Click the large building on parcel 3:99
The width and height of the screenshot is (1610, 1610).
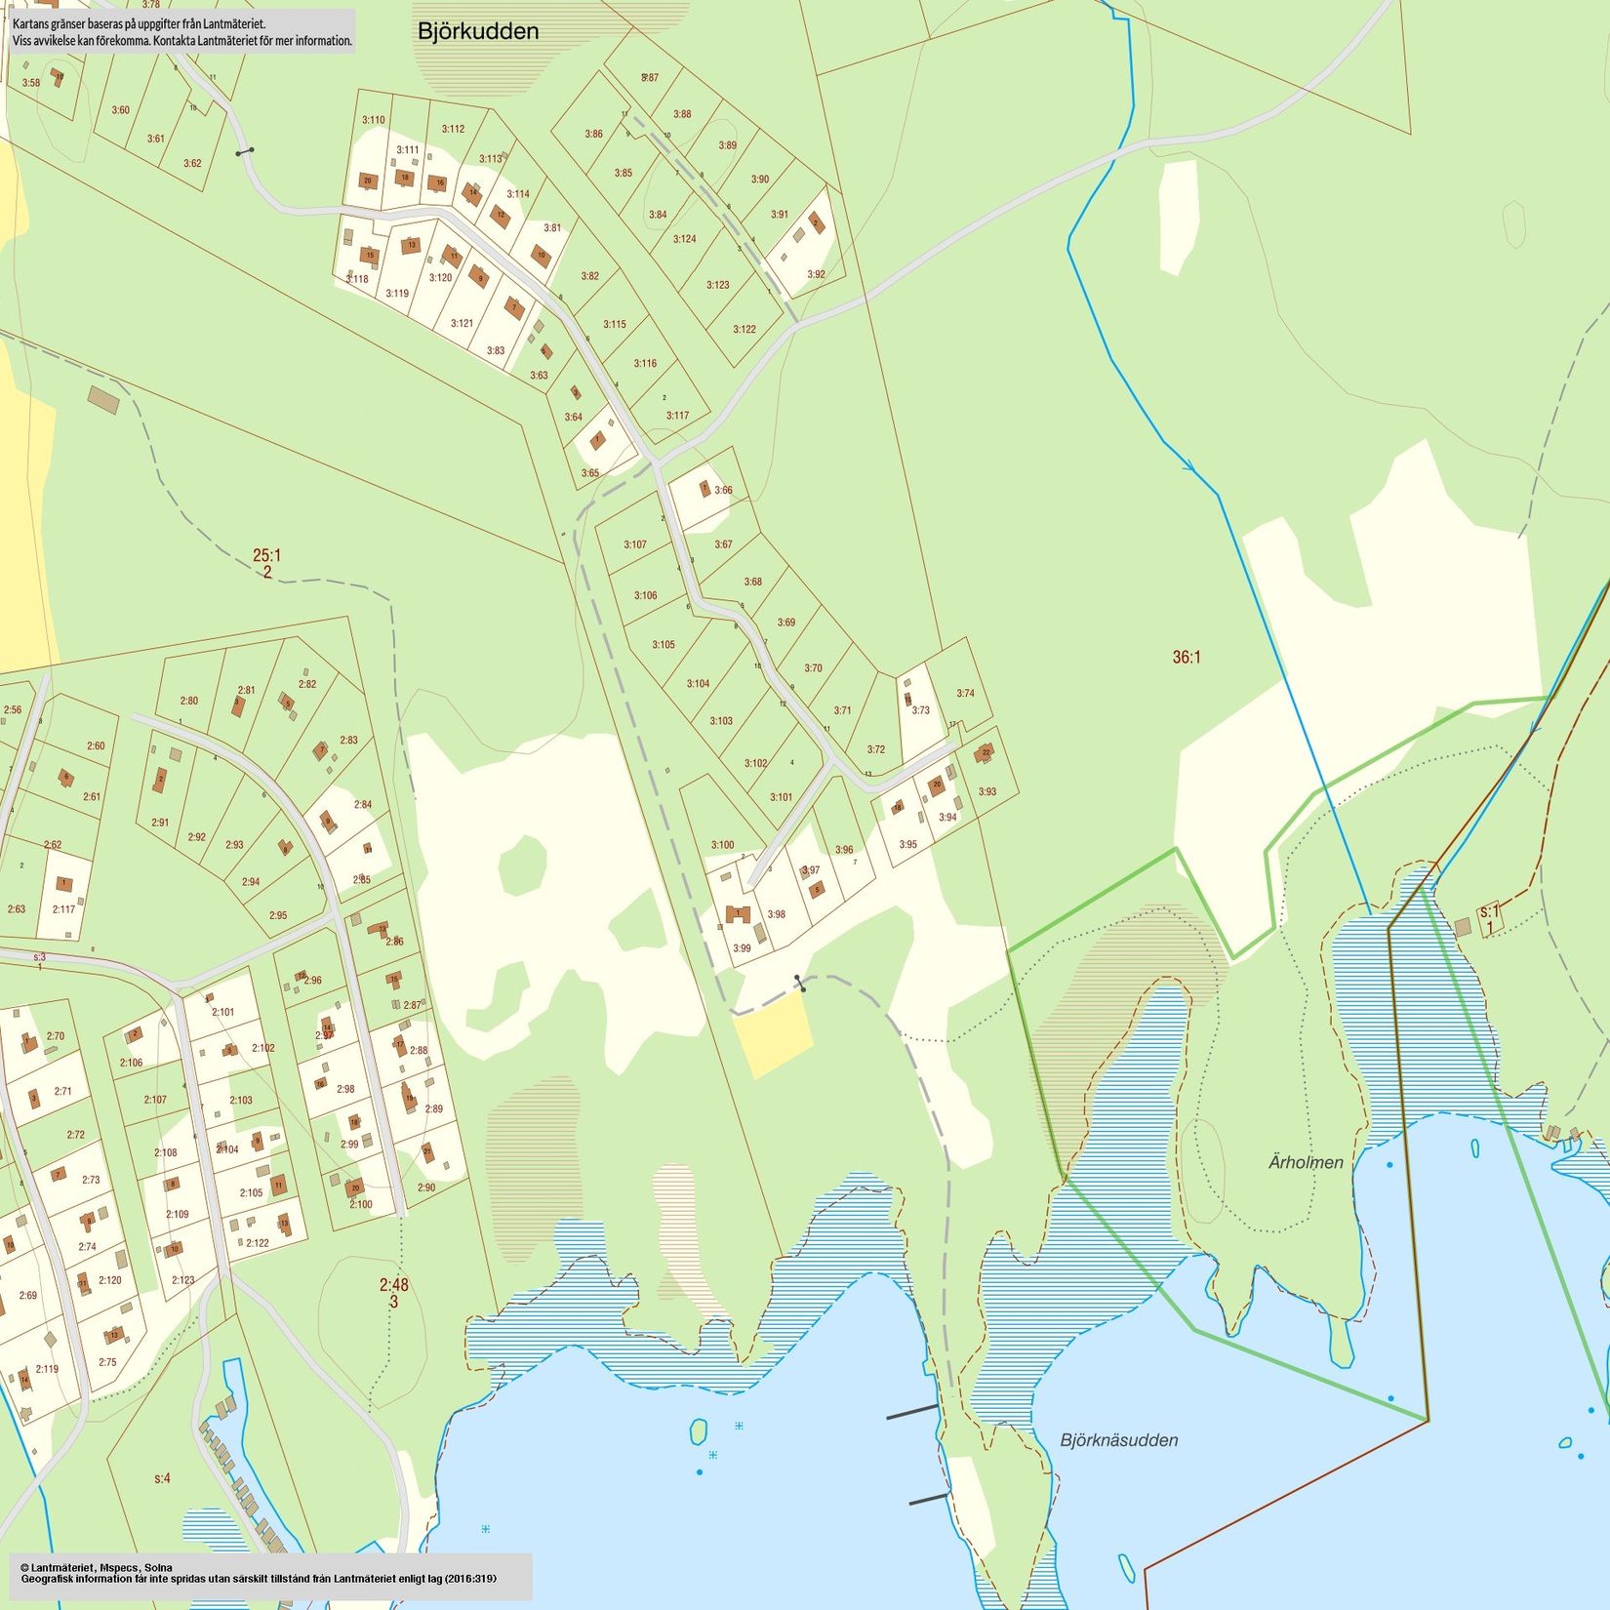pyautogui.click(x=738, y=915)
